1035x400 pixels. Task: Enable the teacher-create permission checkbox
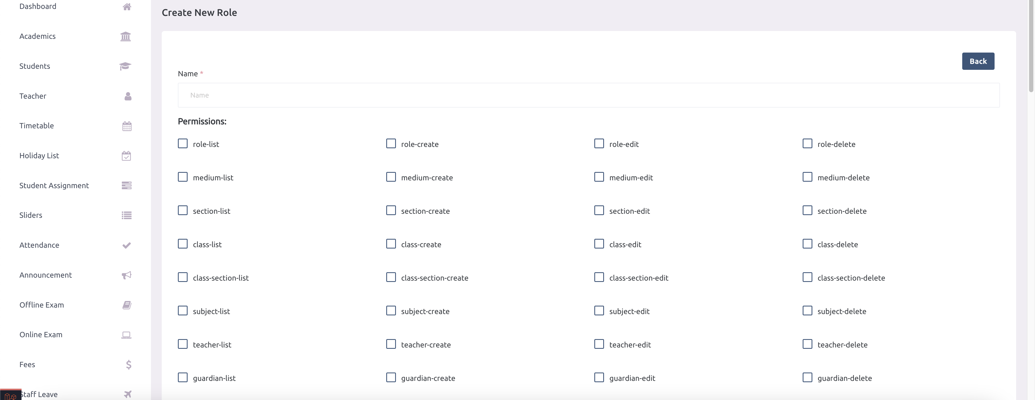tap(390, 344)
